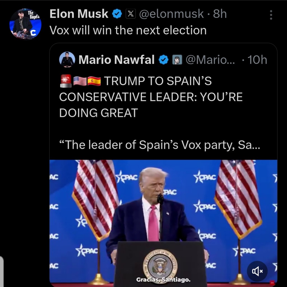Expand the truncated quoted text about Vox party
Image resolution: width=287 pixels, height=287 pixels.
coord(160,145)
